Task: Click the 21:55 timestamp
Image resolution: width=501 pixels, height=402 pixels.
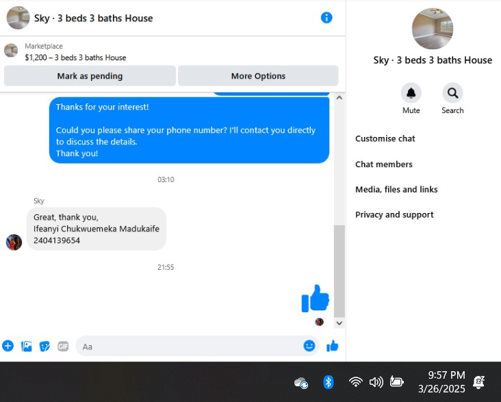Action: click(166, 267)
